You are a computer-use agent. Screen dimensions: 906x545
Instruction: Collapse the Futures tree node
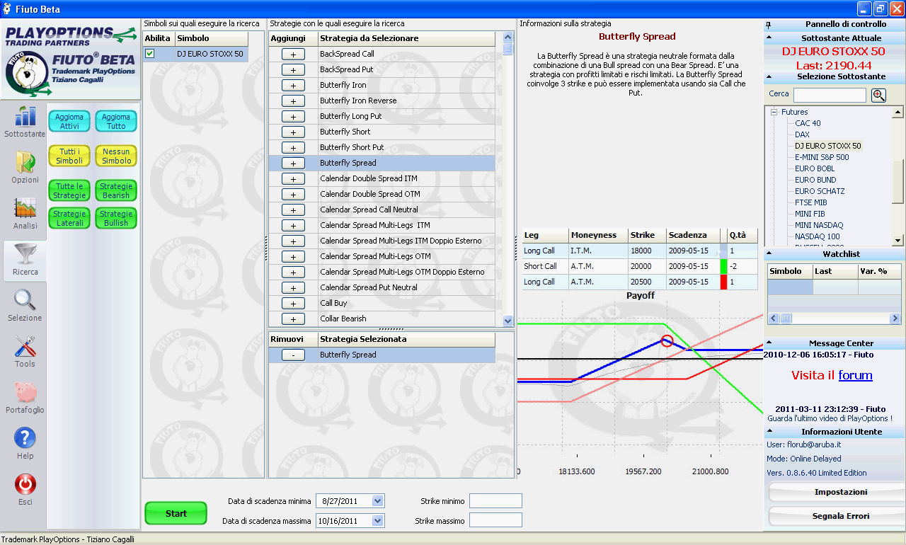774,112
